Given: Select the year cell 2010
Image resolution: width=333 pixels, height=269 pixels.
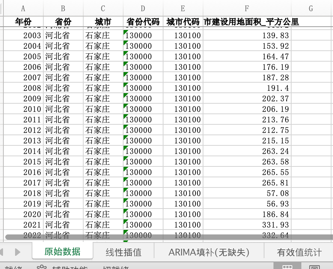Looking at the screenshot, I should coord(23,109).
